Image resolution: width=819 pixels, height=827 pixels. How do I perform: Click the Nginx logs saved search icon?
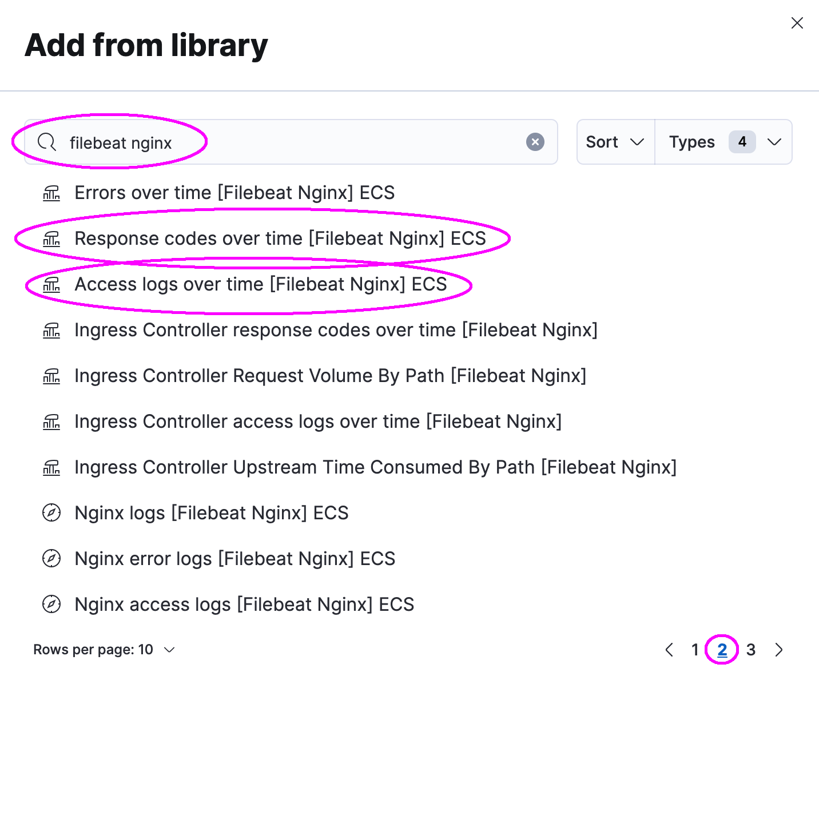click(51, 513)
